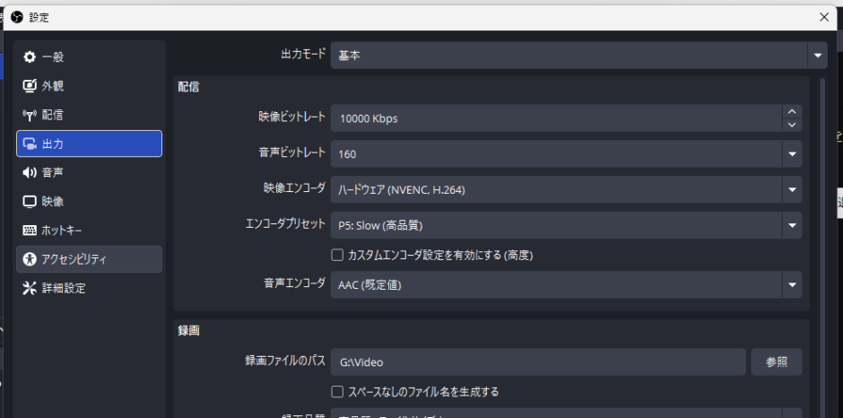
Task: Open the 詳細設定 settings page
Action: pos(90,288)
